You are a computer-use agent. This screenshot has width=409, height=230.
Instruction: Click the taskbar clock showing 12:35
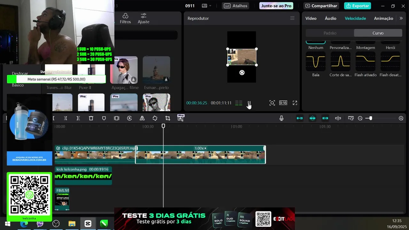[x=397, y=221]
